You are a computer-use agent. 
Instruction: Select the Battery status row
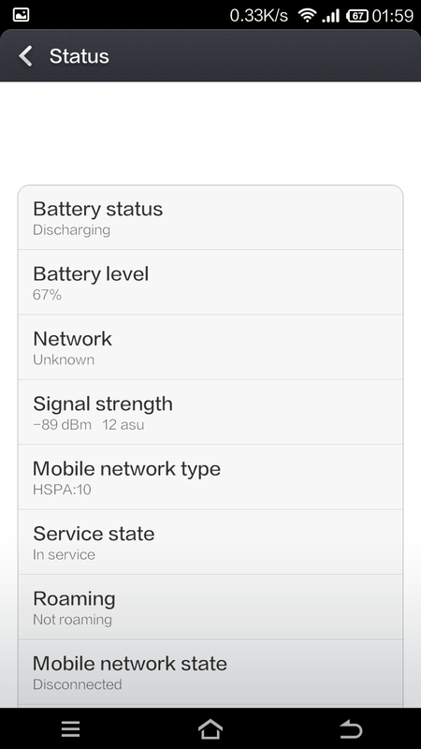[210, 217]
